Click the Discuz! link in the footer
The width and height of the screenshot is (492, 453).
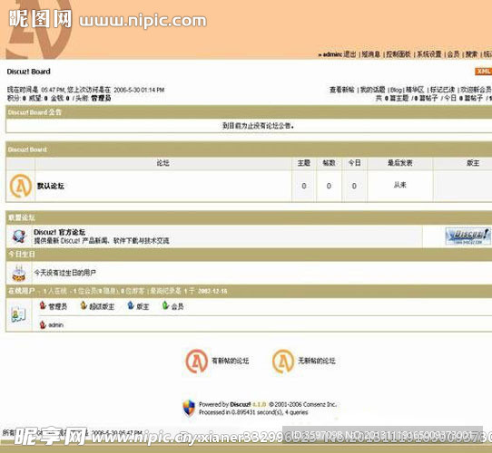click(241, 404)
